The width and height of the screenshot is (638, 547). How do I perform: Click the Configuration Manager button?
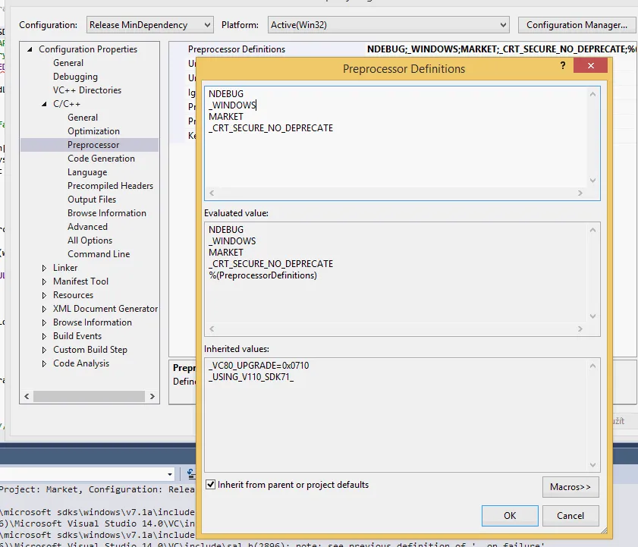tap(577, 25)
